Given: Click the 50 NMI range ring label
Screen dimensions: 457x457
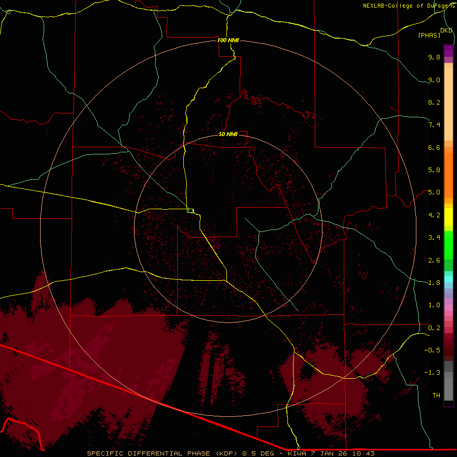Looking at the screenshot, I should click(x=228, y=134).
